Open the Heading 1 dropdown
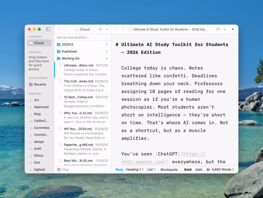Image resolution: width=263 pixels, height=198 pixels. [x=135, y=170]
